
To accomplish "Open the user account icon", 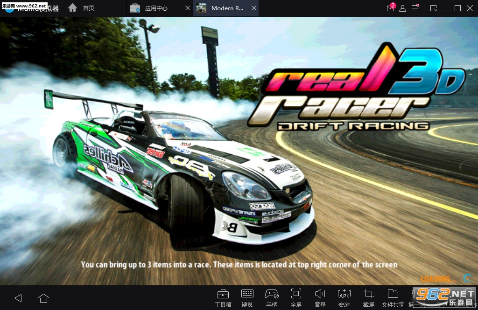I will [402, 8].
